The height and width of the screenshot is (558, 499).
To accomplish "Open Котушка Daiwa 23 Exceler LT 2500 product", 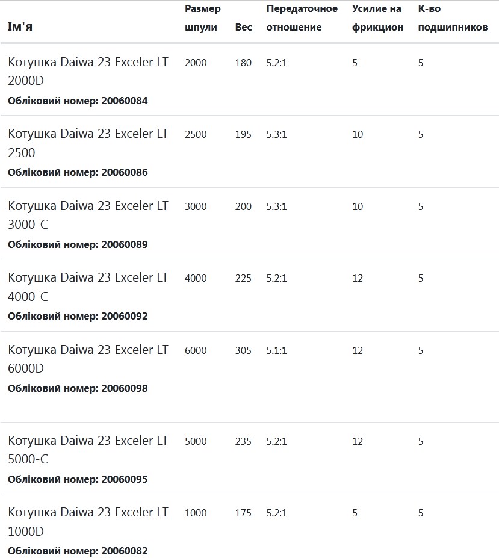I will point(88,143).
